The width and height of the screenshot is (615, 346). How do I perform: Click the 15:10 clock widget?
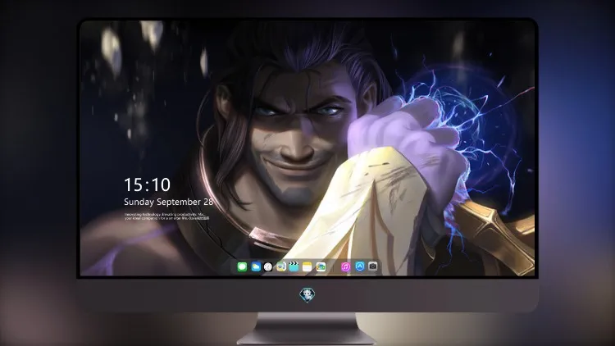pos(147,184)
